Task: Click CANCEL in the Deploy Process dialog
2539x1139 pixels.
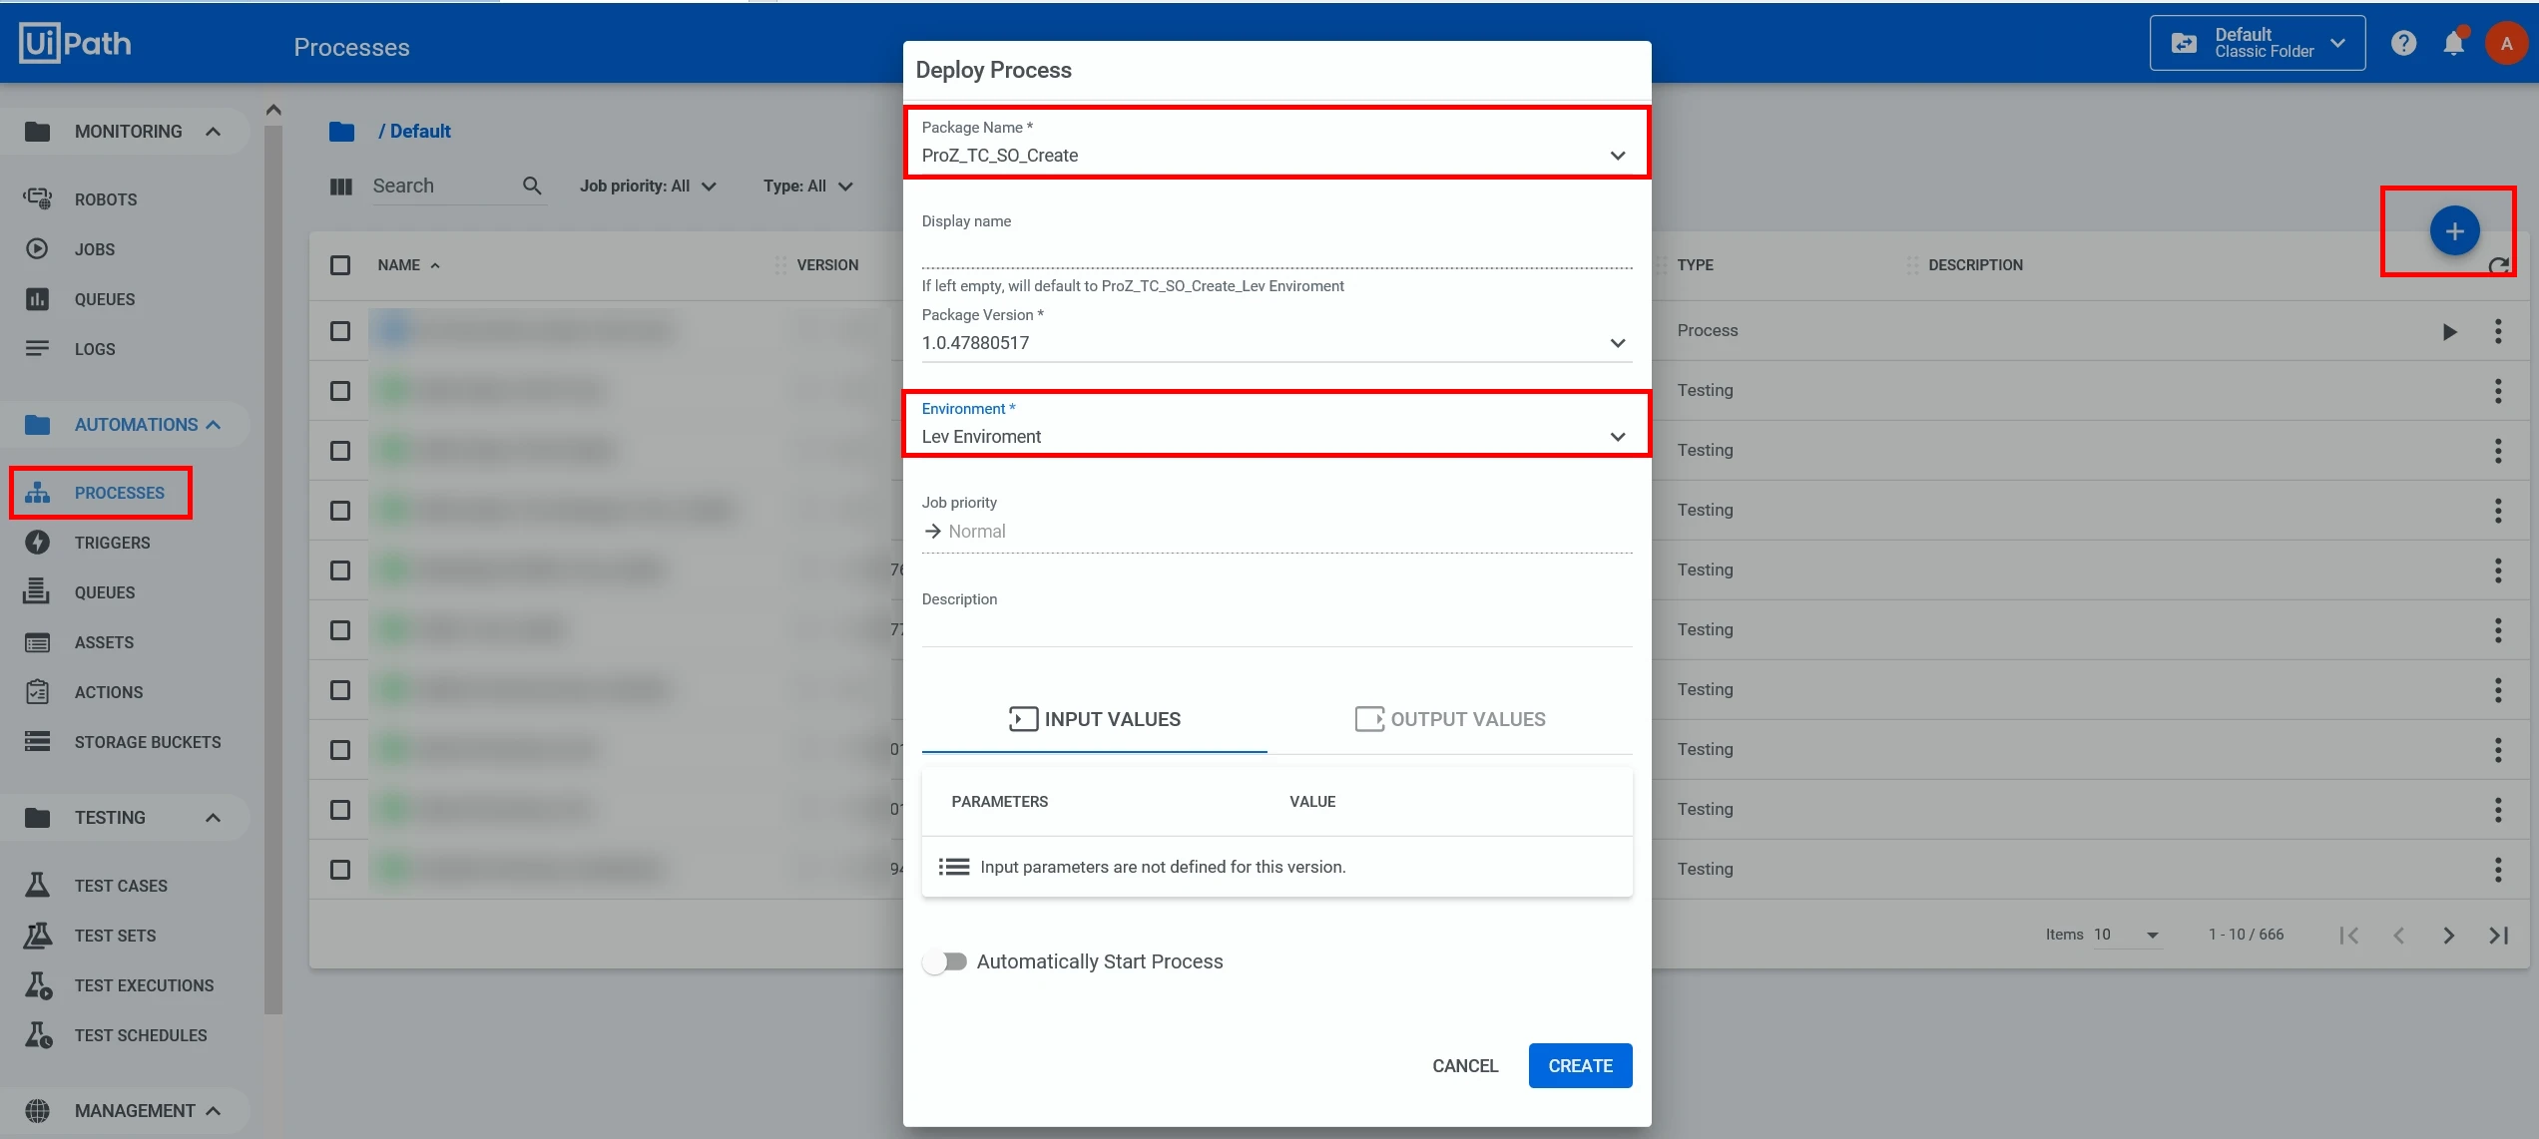Action: click(1465, 1065)
